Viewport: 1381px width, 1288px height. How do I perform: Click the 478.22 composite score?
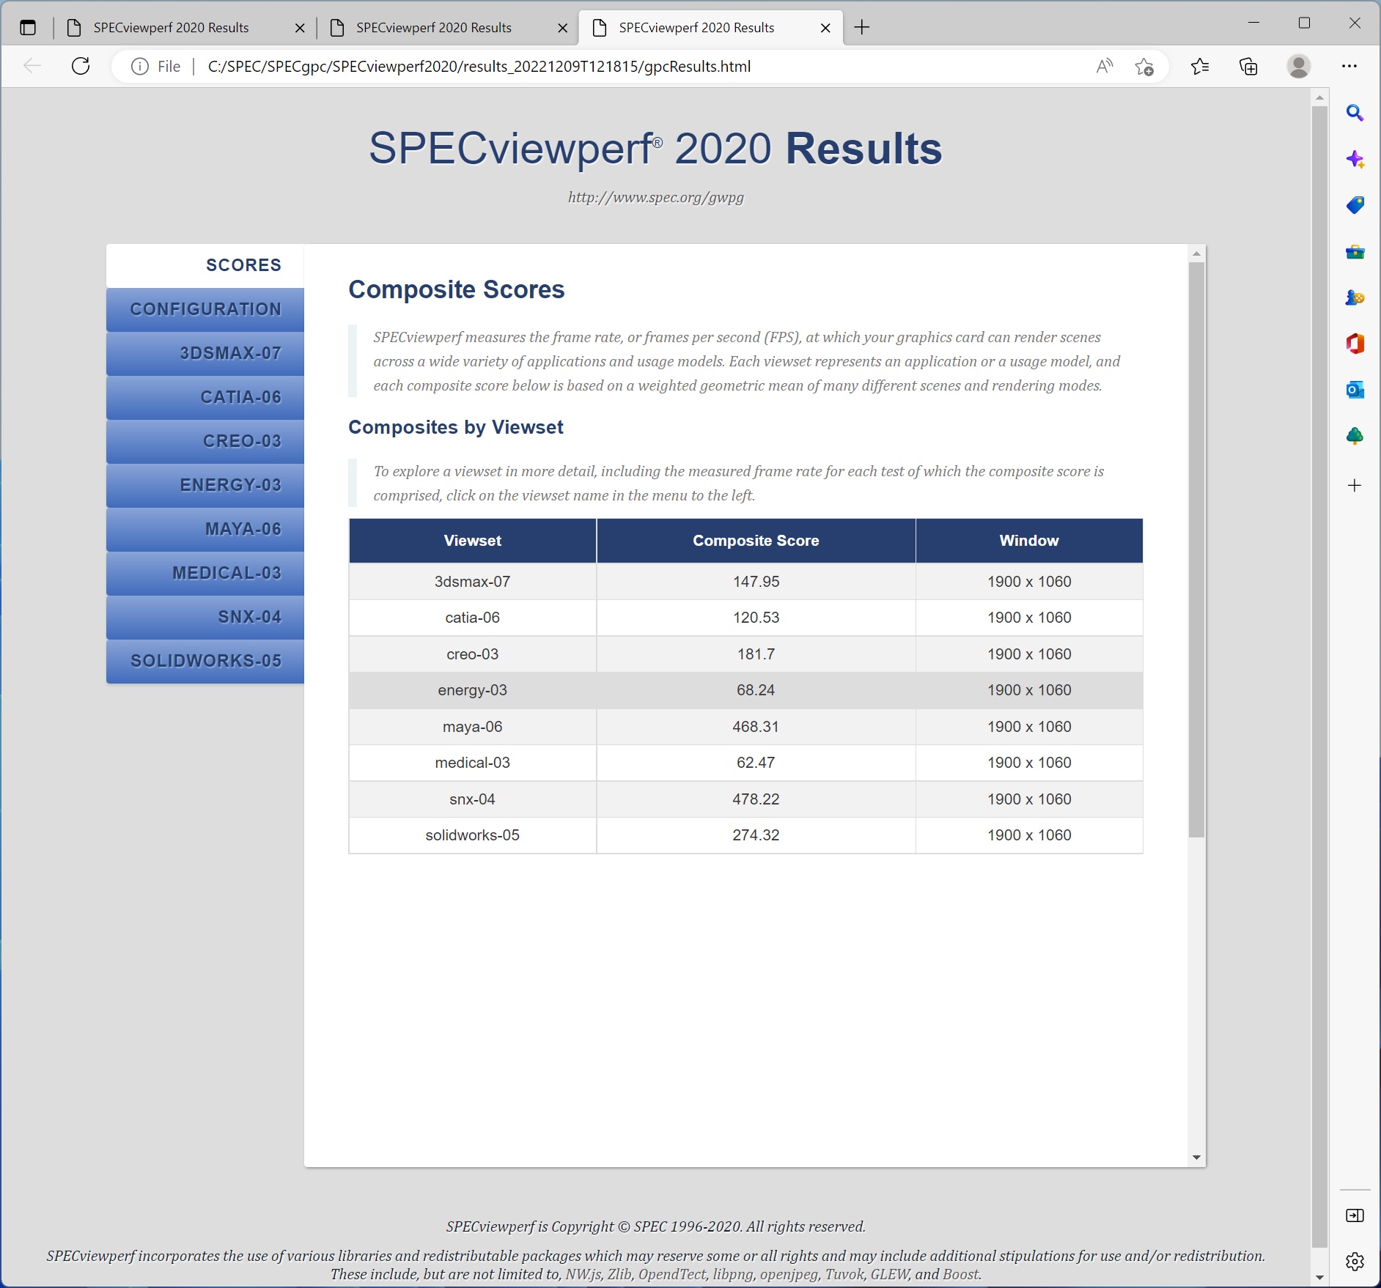756,799
